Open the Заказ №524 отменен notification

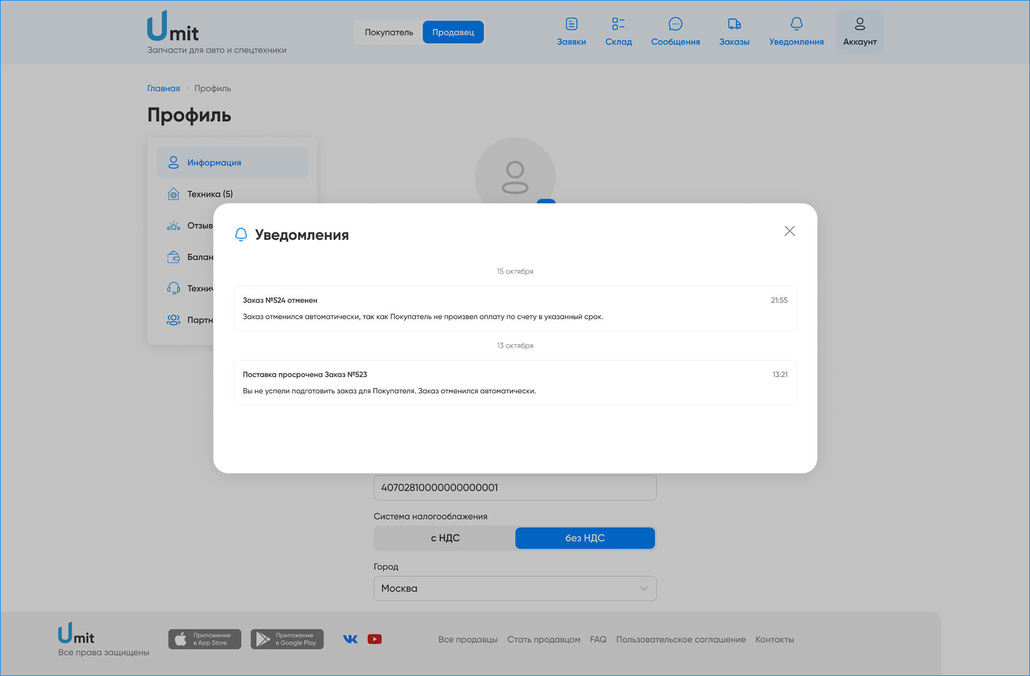point(515,309)
